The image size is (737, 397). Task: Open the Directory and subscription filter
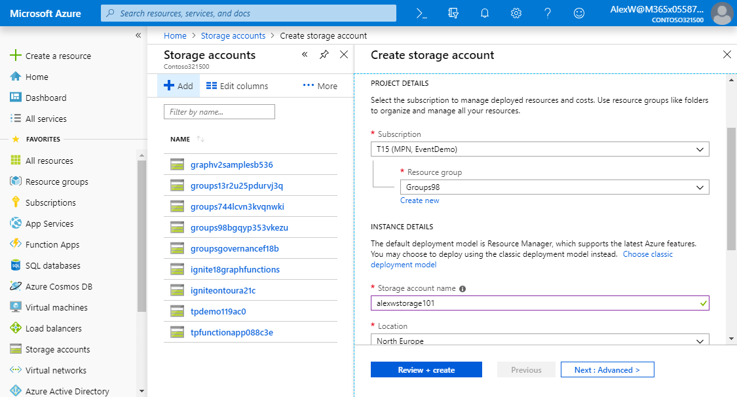coord(453,13)
